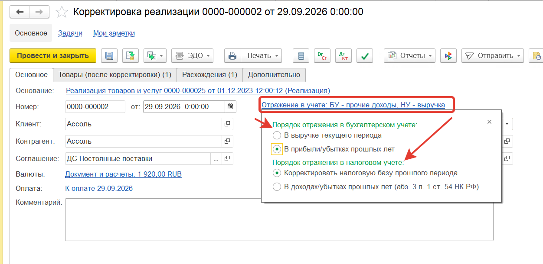This screenshot has height=264, width=543.
Task: Show Дт/Кт postings icon
Action: [344, 55]
